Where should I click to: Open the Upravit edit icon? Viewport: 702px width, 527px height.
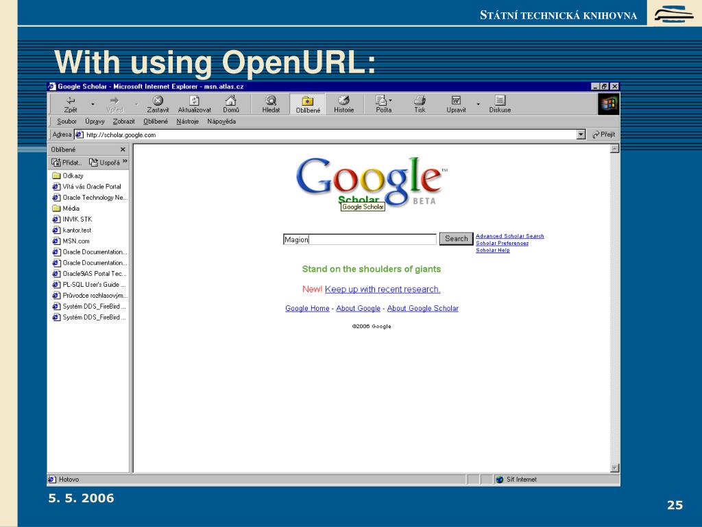[x=456, y=100]
